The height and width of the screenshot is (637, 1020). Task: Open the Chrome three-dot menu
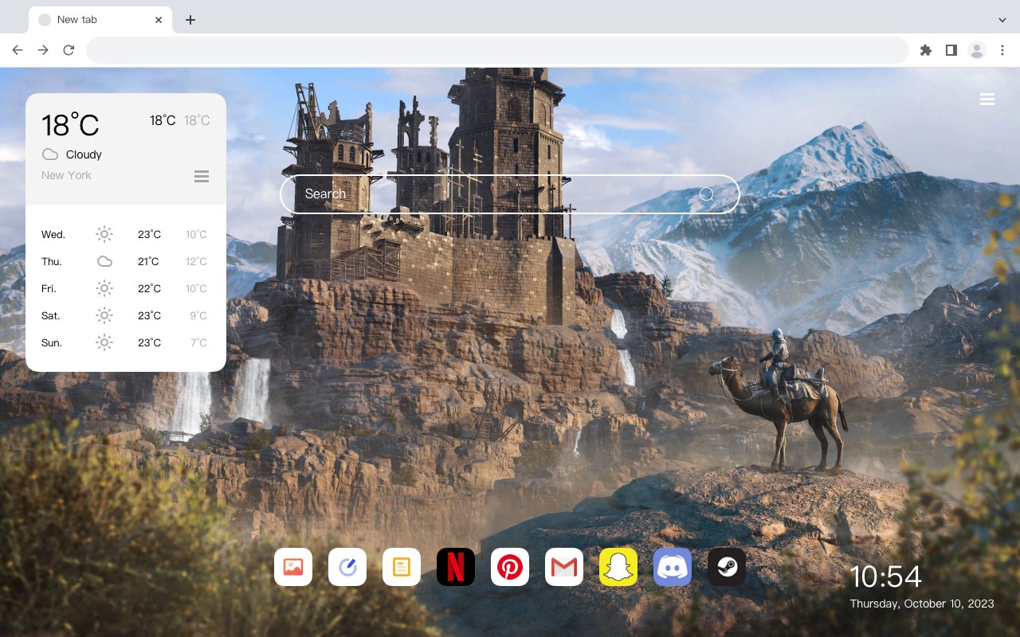1002,50
